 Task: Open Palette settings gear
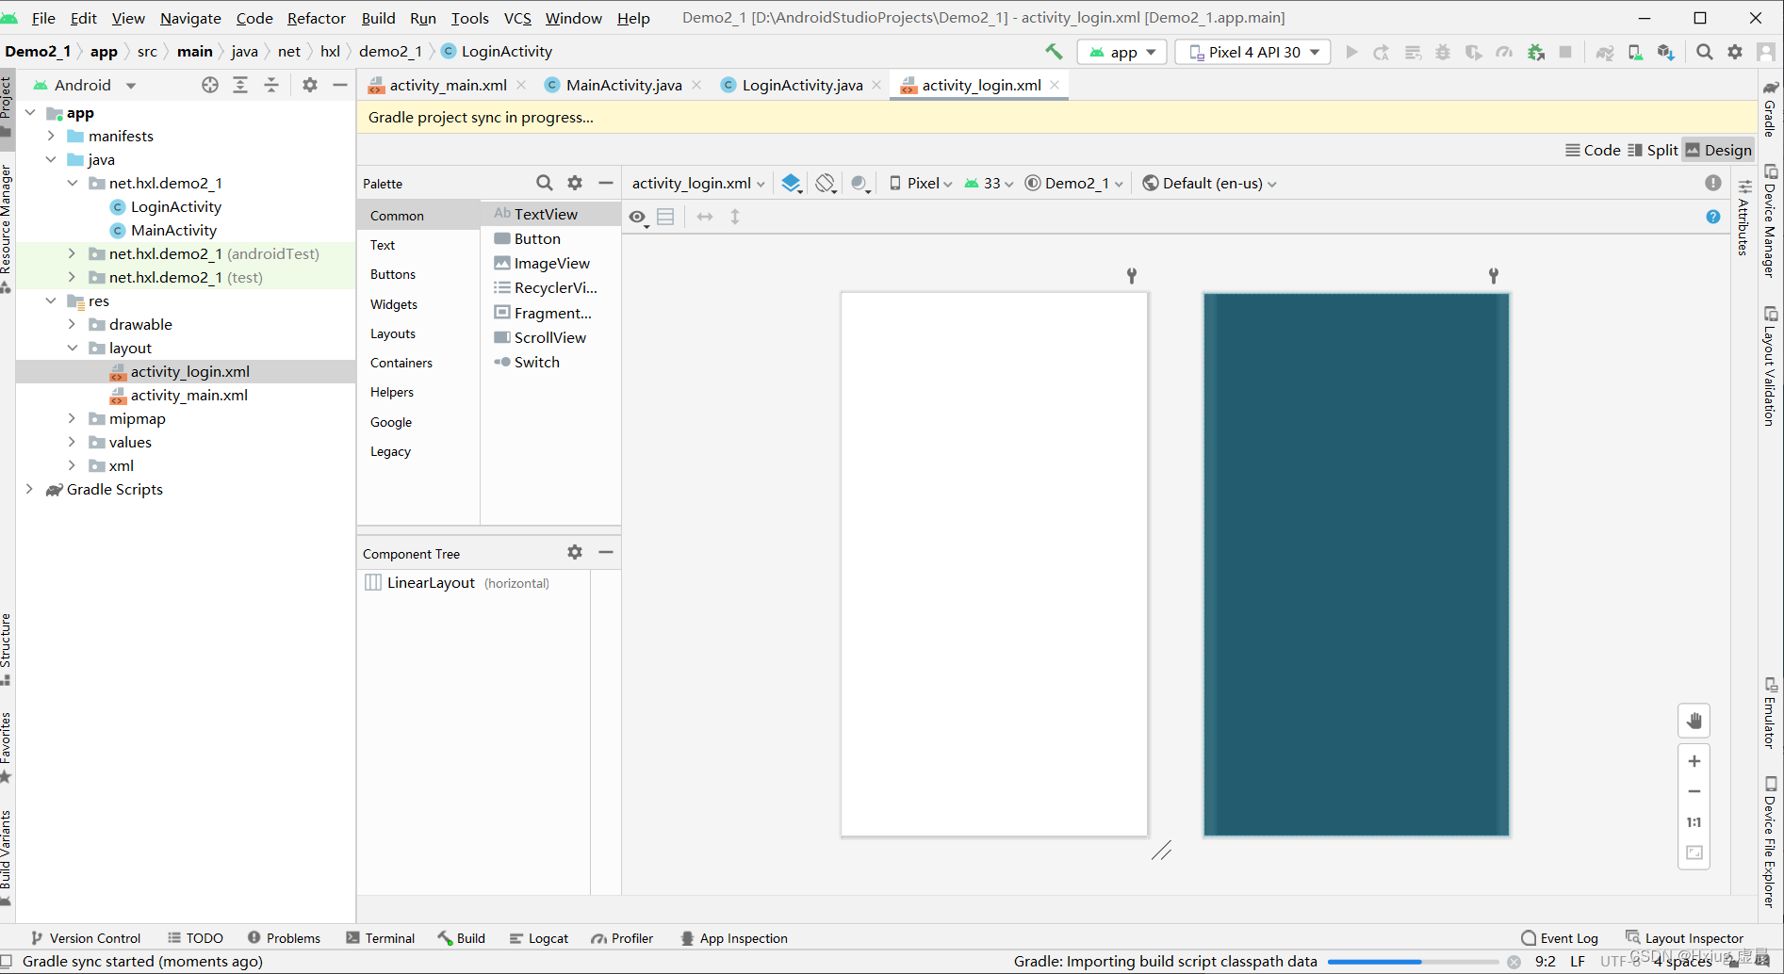pos(575,183)
